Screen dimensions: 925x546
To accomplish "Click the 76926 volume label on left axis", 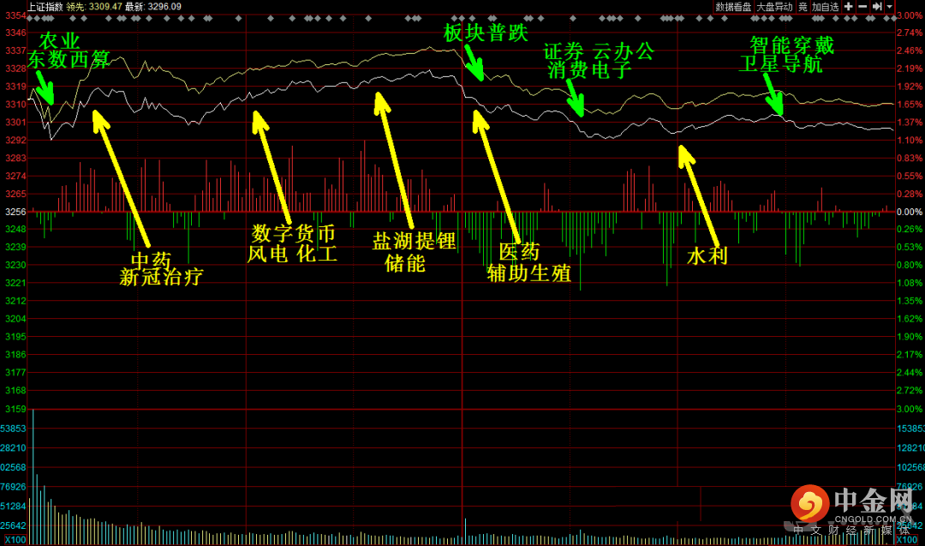I will tap(13, 487).
